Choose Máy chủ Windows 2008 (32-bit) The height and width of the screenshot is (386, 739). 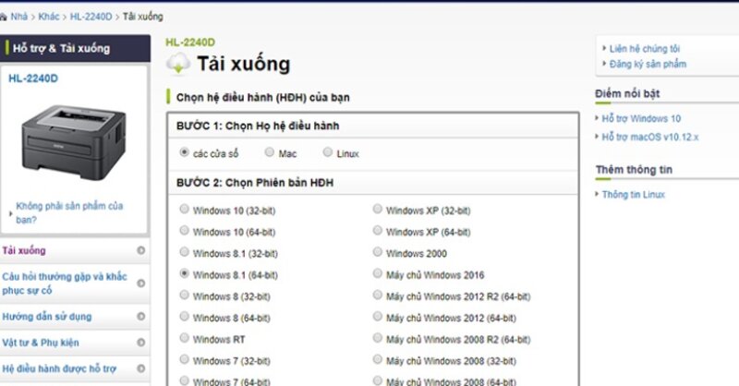tap(378, 359)
